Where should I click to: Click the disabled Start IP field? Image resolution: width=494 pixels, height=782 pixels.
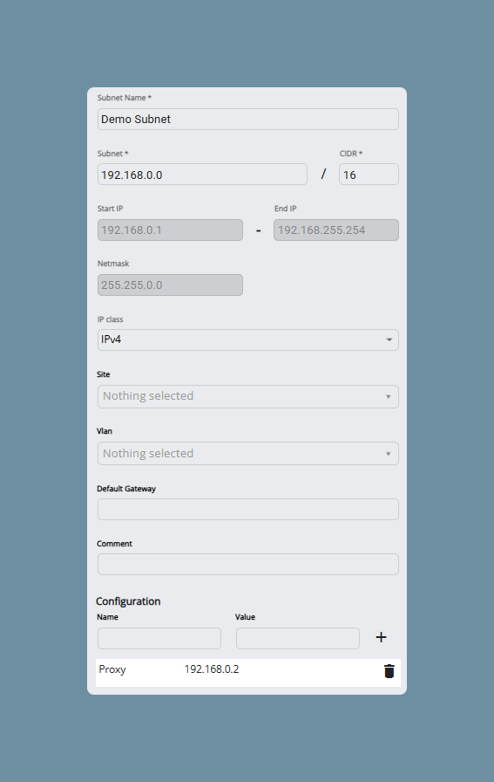170,230
